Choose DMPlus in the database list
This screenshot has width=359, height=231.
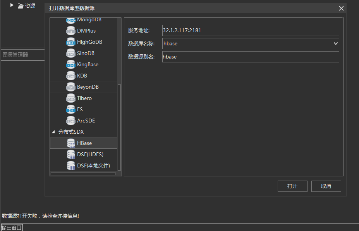(86, 31)
